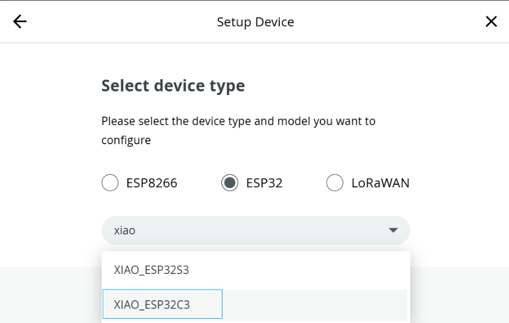Click the word configure in the description
The image size is (509, 323).
[126, 140]
